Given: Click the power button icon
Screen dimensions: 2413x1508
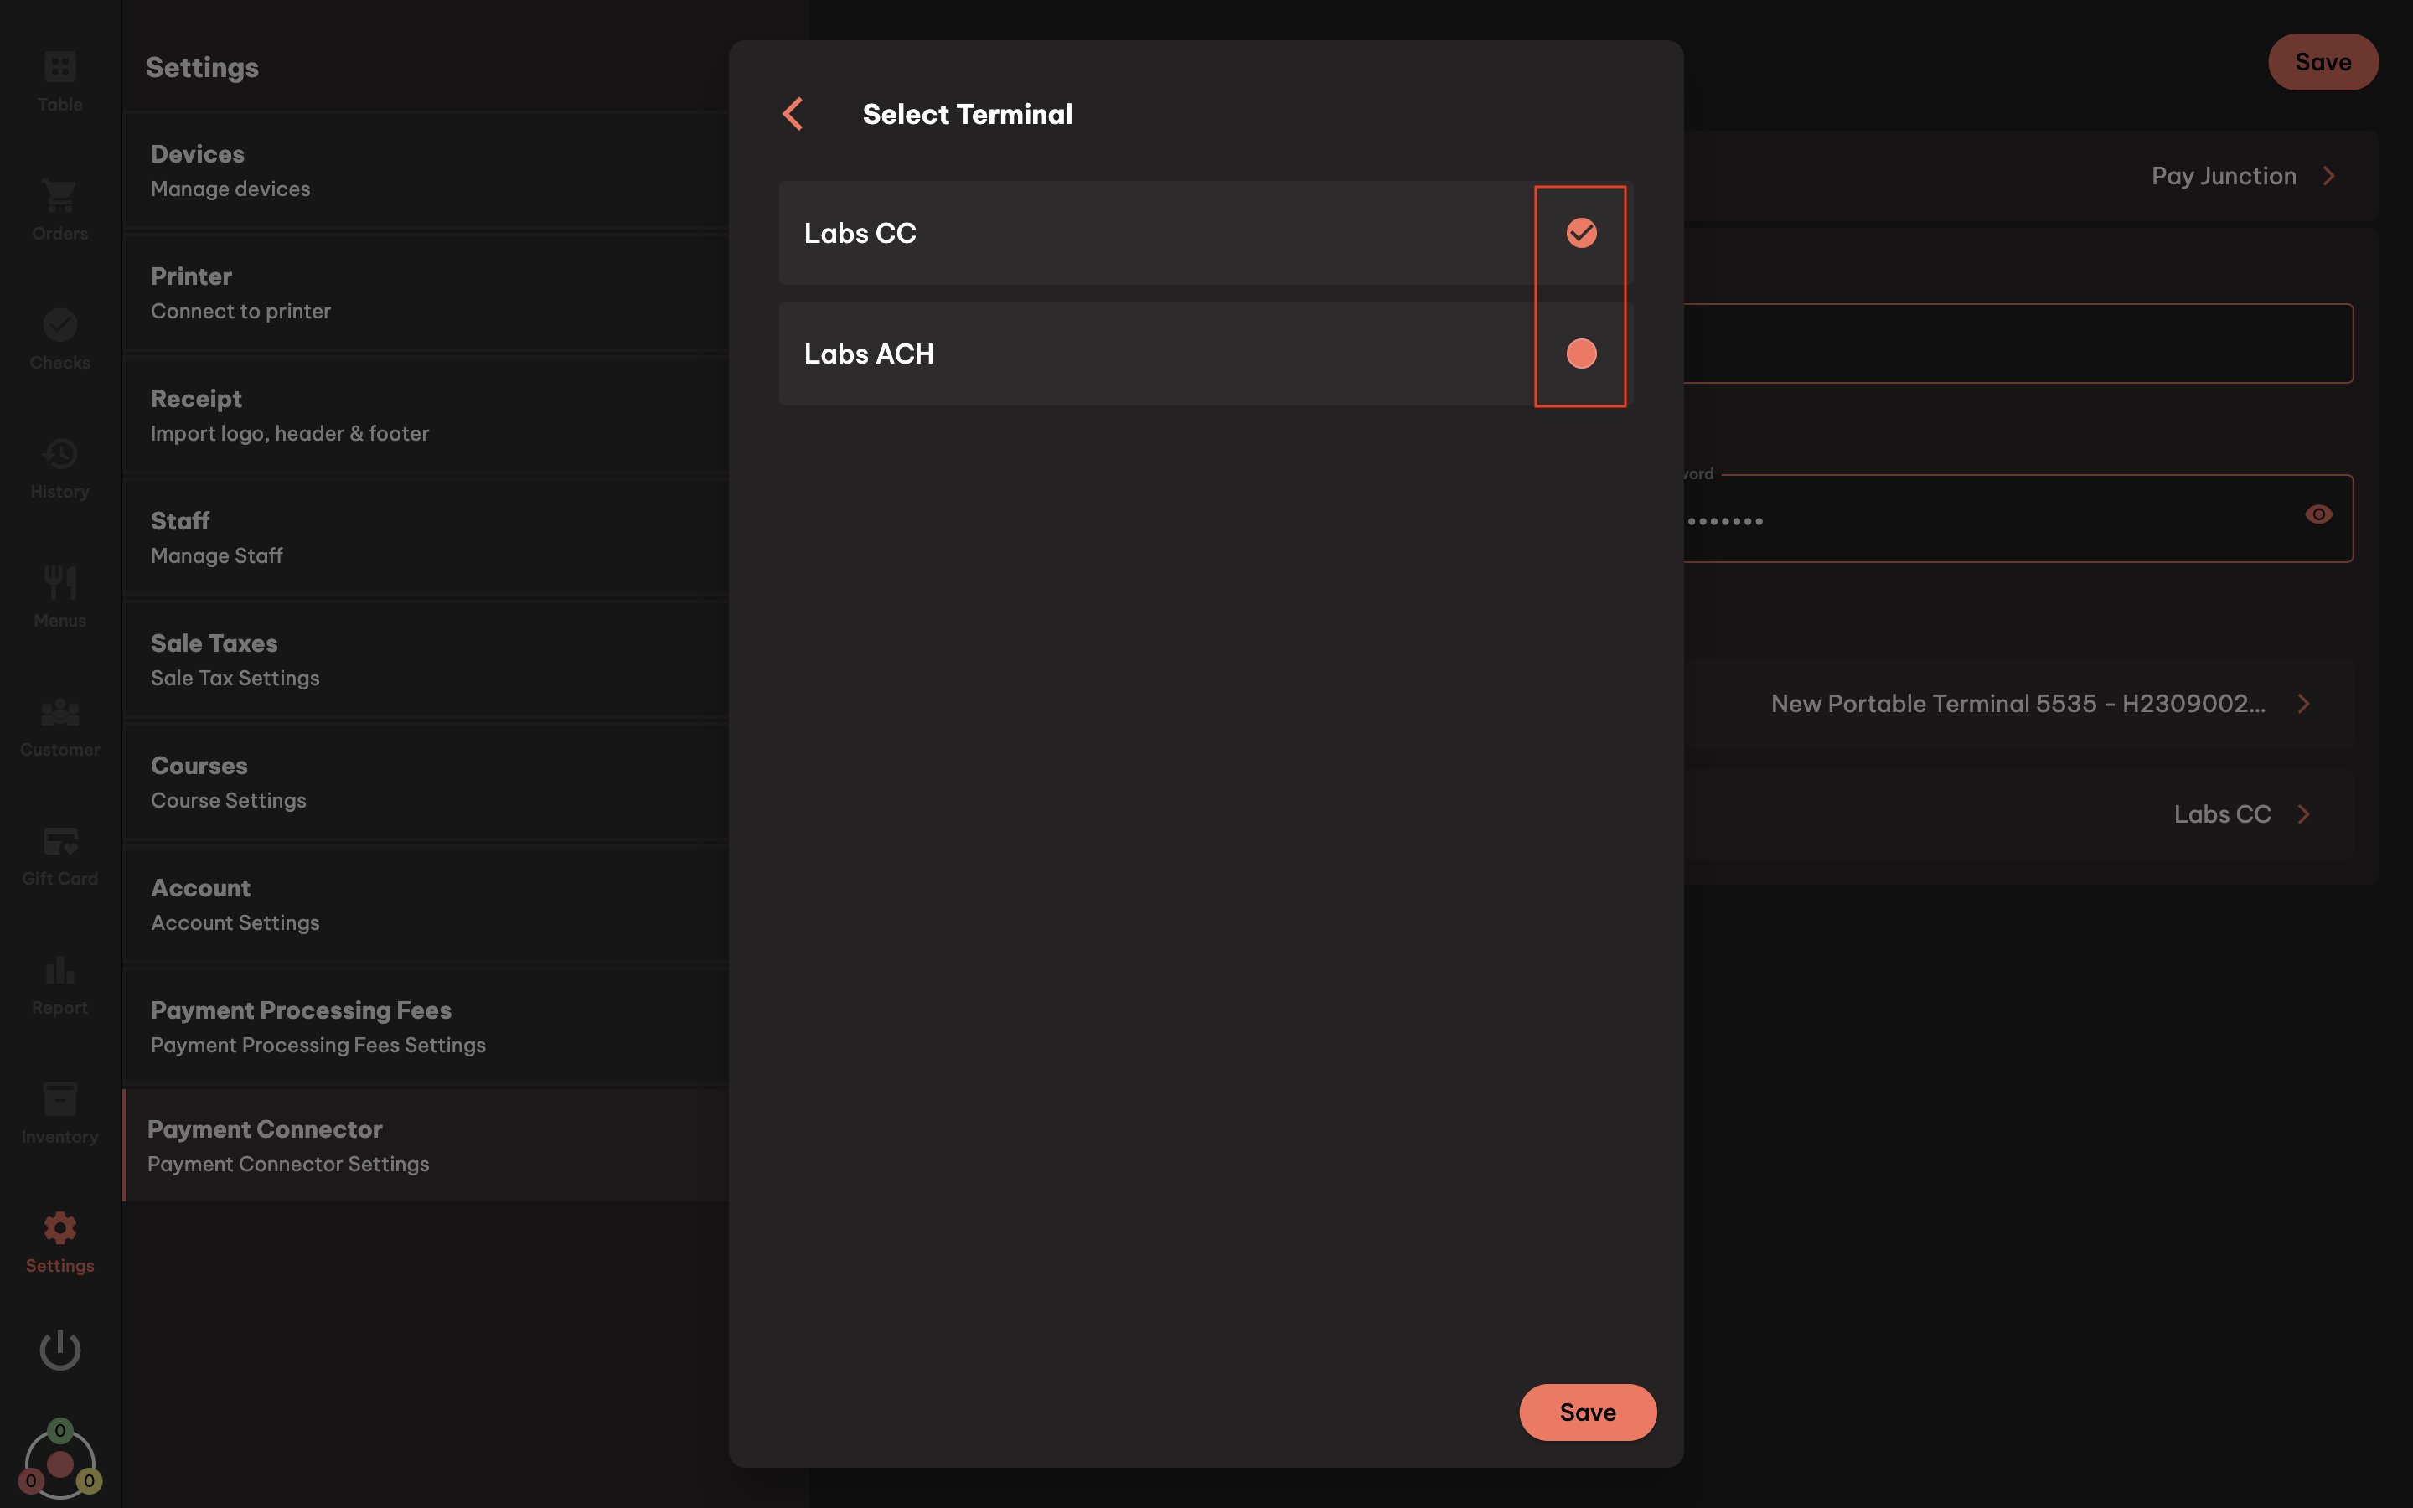Looking at the screenshot, I should 59,1350.
